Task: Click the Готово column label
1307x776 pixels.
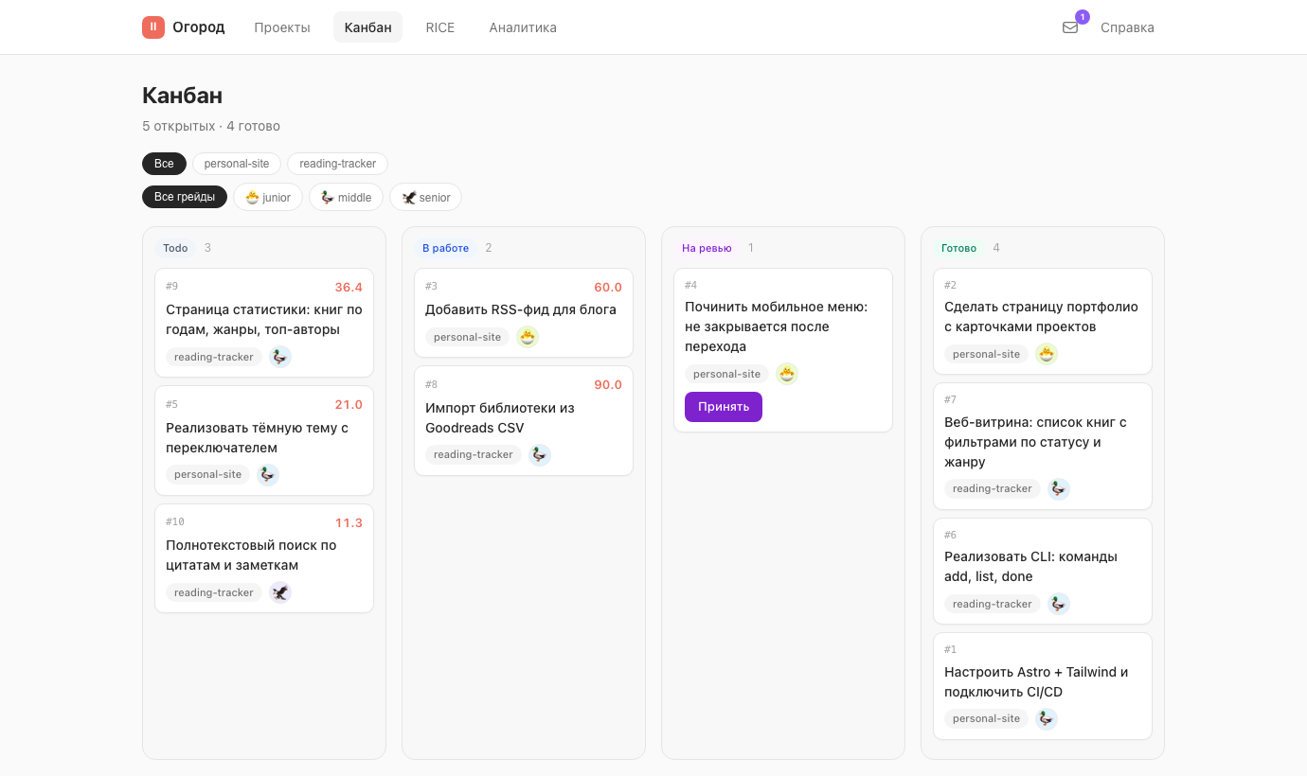Action: [958, 248]
